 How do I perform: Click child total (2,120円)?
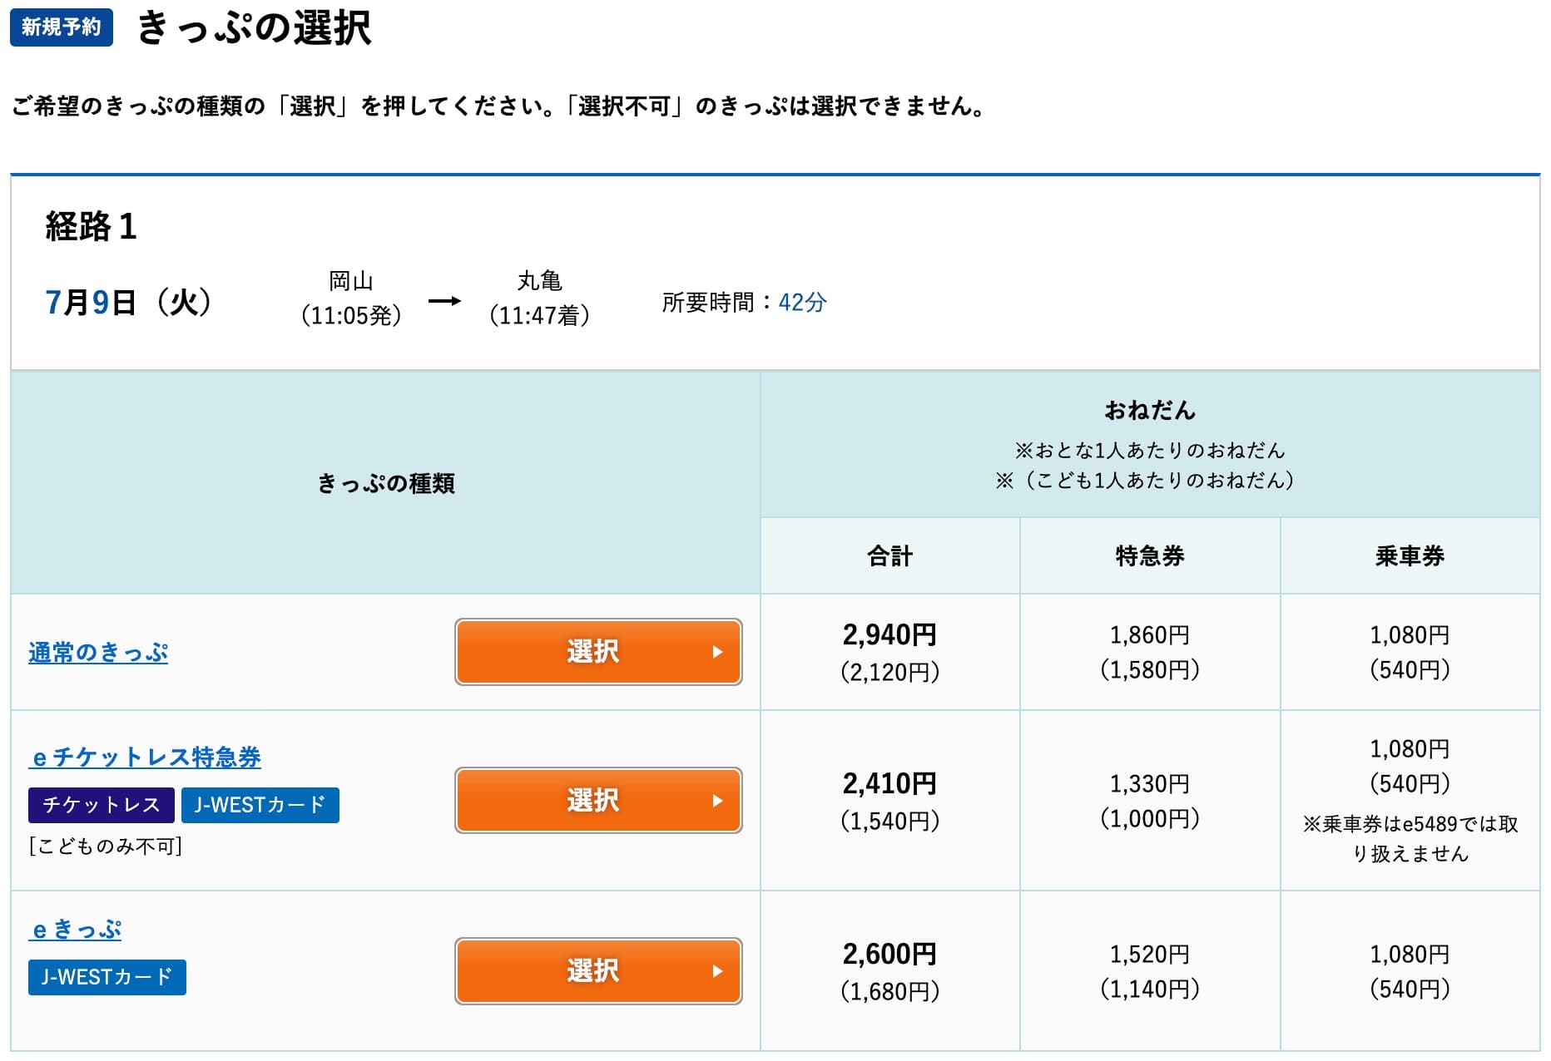[890, 672]
